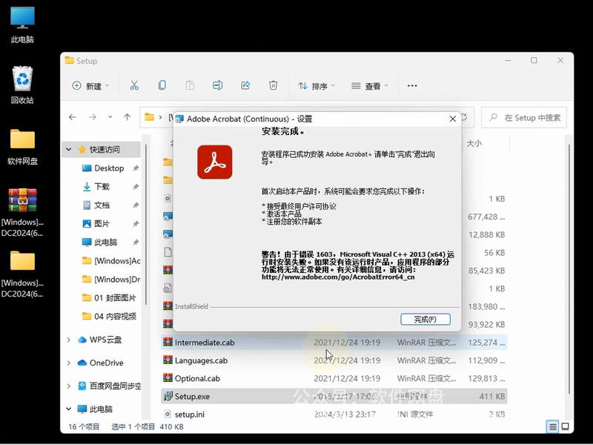The image size is (593, 445).
Task: Open the 排序 sort dropdown
Action: pos(317,85)
